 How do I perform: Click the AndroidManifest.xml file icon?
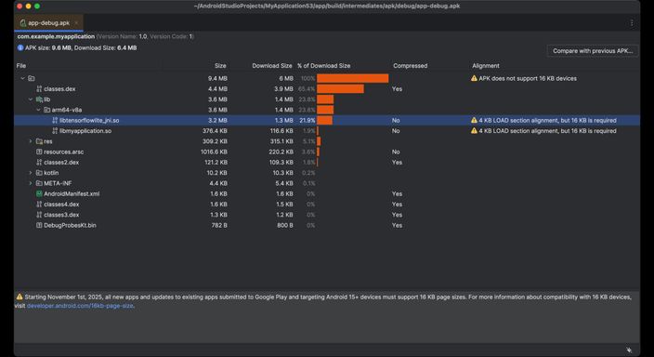coord(39,193)
